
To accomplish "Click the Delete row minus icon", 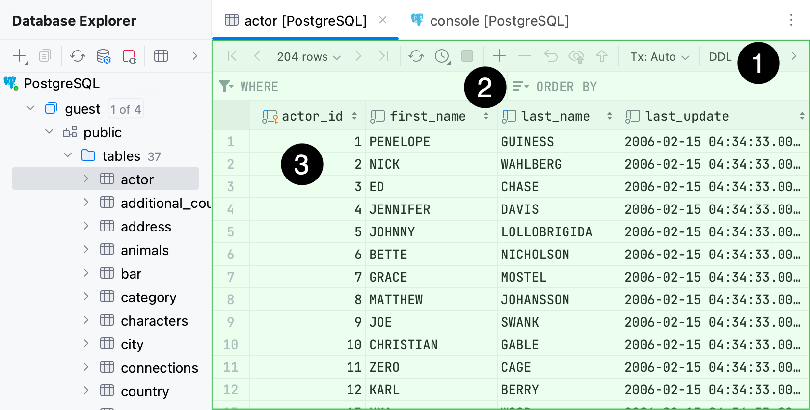I will tap(525, 56).
